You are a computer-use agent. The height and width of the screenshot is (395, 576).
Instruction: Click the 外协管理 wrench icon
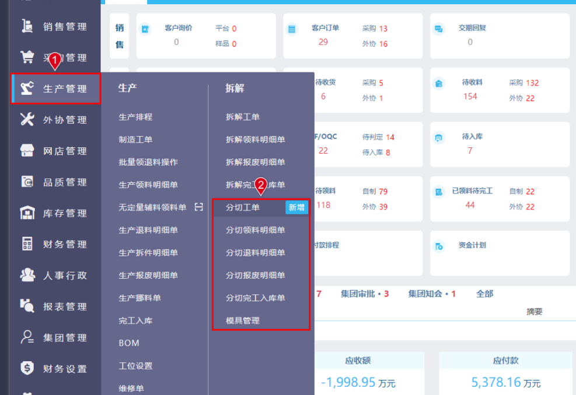(x=27, y=119)
